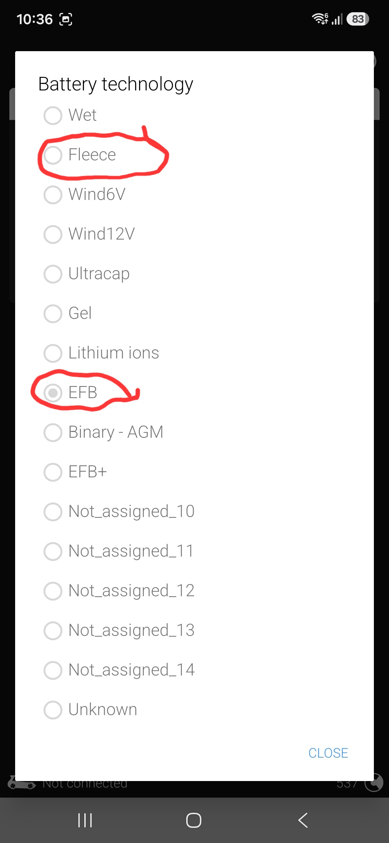Viewport: 389px width, 843px height.
Task: Tap the Android home button
Action: 194,820
